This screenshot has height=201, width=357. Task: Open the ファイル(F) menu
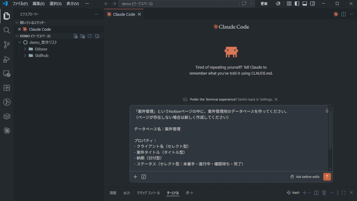(x=20, y=4)
